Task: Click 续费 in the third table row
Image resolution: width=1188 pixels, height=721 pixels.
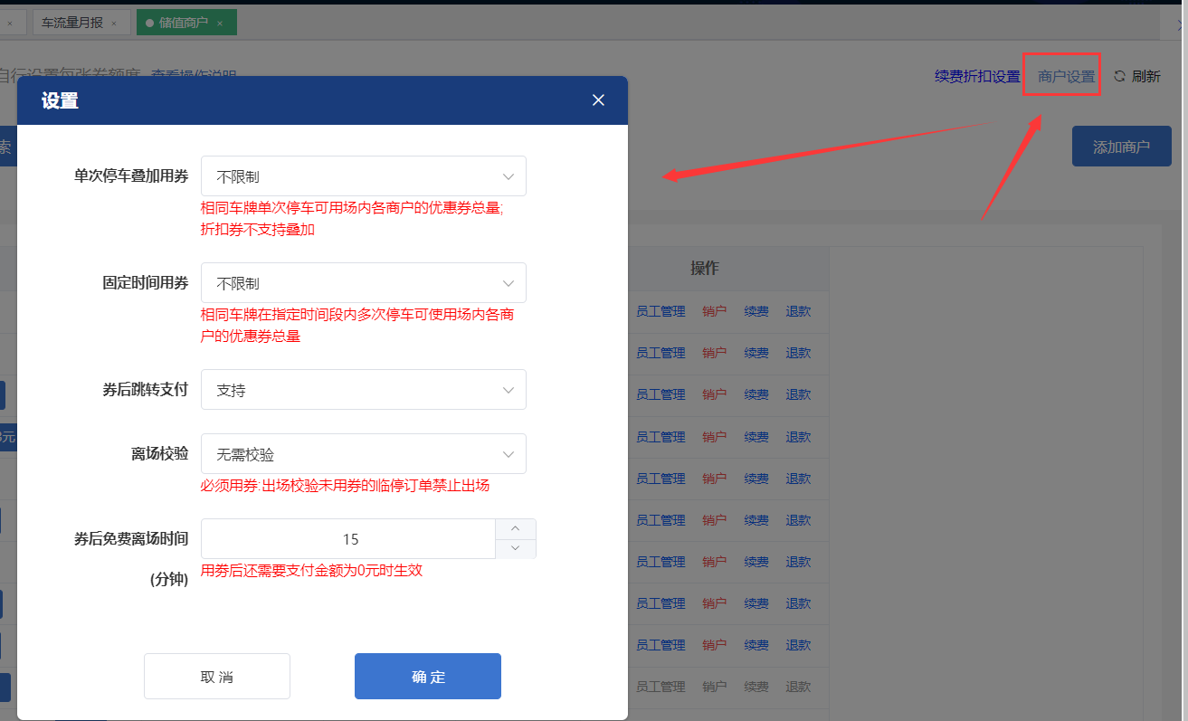Action: tap(756, 394)
